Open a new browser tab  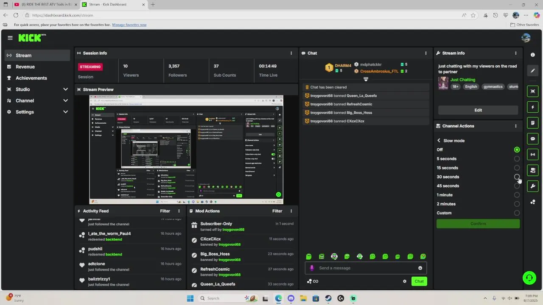tap(153, 5)
